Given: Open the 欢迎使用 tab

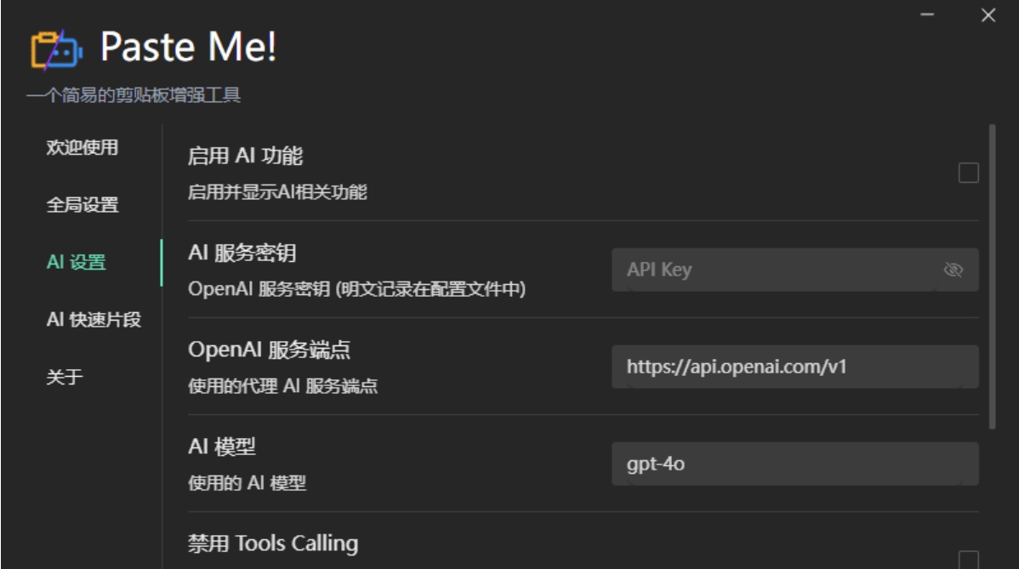Looking at the screenshot, I should pos(82,148).
